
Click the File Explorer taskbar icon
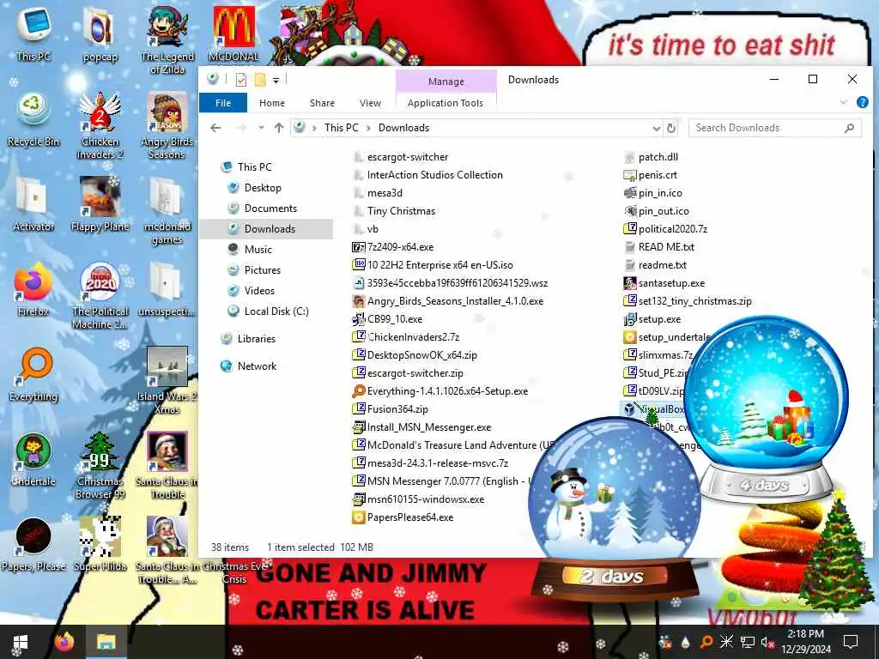point(106,642)
